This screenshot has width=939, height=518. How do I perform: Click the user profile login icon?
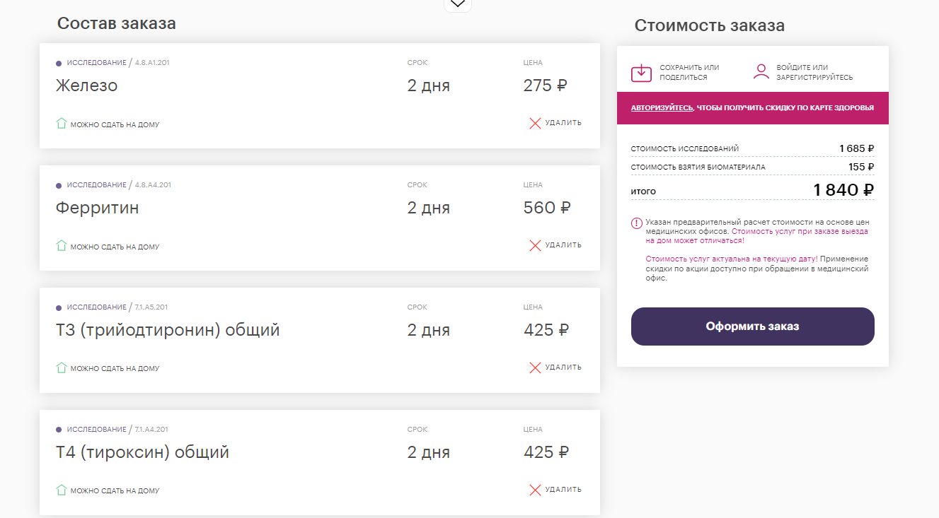(761, 72)
